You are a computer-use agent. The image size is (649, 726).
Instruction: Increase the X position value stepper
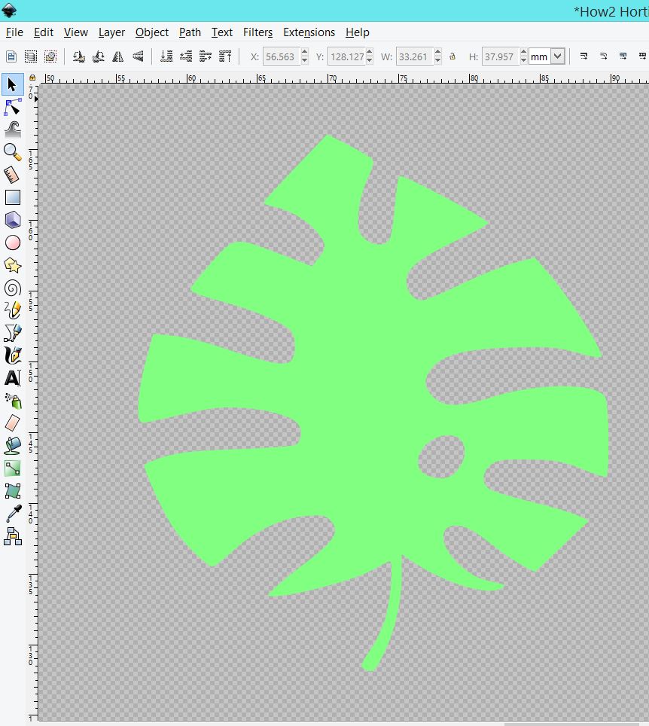click(x=304, y=53)
